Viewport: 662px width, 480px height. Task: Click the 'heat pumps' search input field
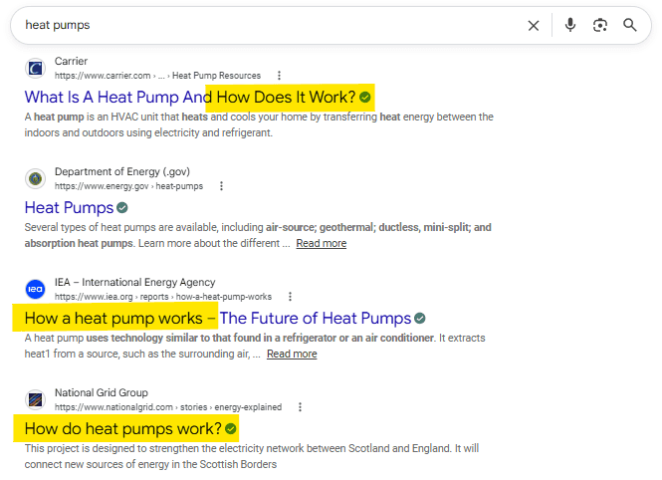pyautogui.click(x=270, y=25)
